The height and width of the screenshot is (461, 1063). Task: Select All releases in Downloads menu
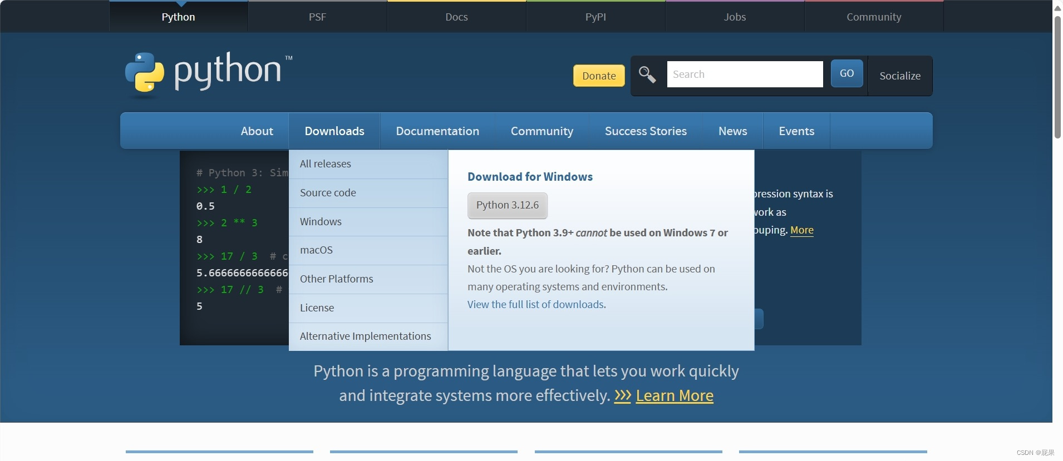368,164
